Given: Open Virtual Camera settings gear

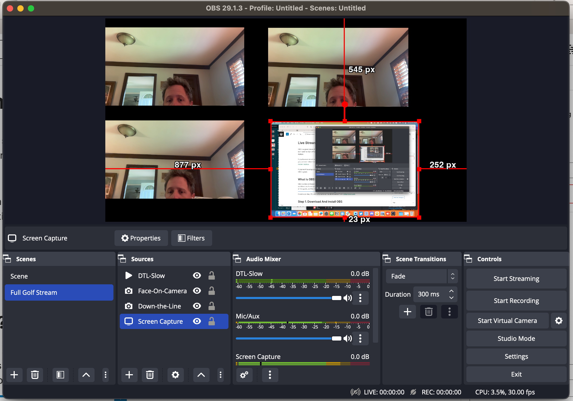Looking at the screenshot, I should pos(559,321).
